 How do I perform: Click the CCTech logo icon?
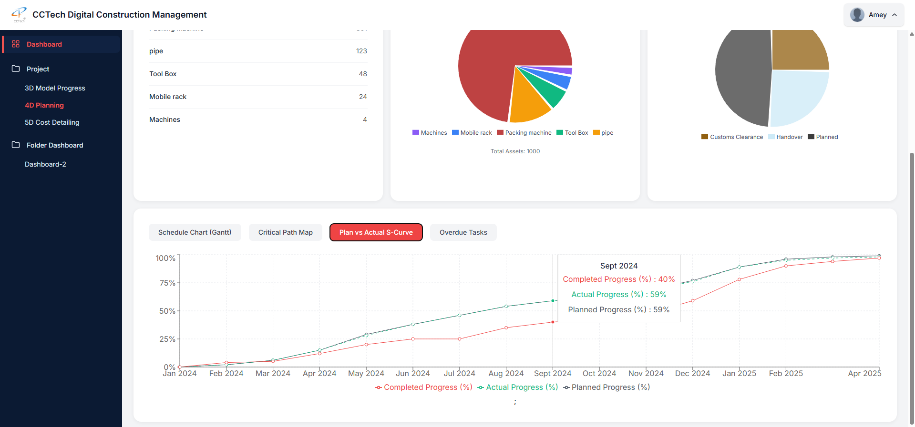(x=19, y=14)
